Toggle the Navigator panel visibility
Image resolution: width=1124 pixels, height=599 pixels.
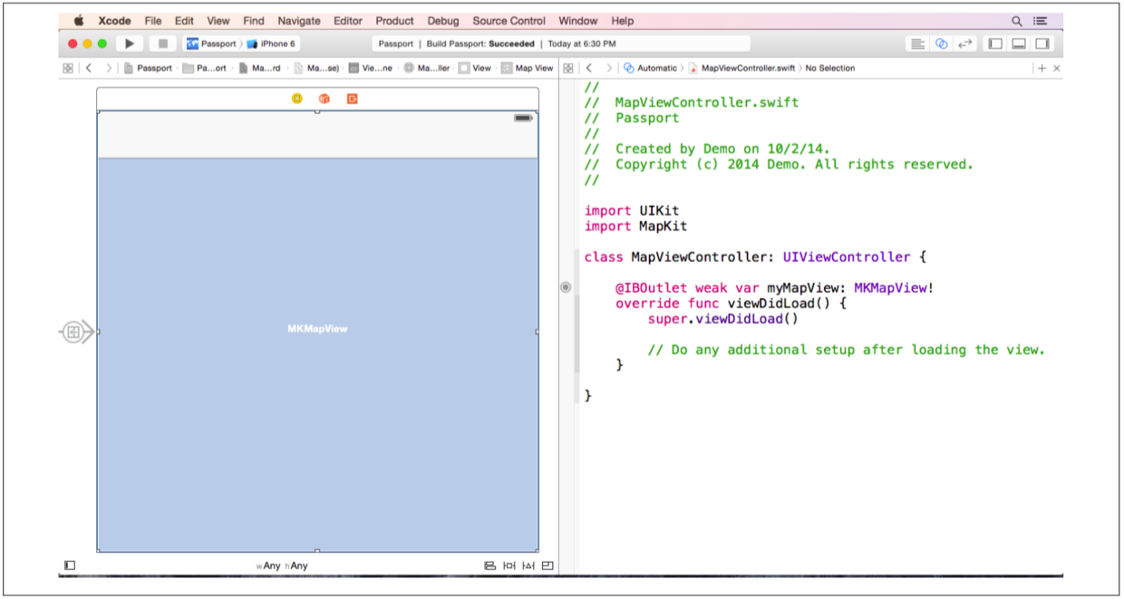pos(995,43)
